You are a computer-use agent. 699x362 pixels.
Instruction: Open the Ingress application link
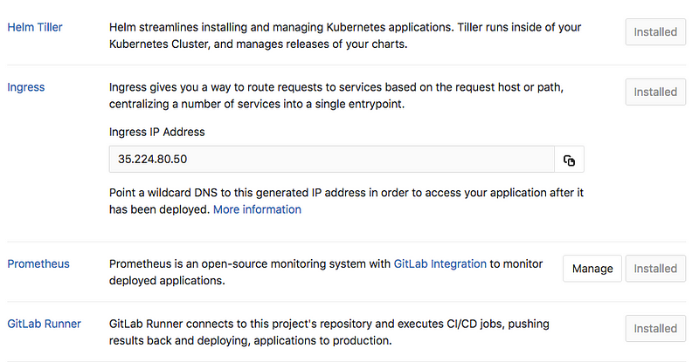26,87
